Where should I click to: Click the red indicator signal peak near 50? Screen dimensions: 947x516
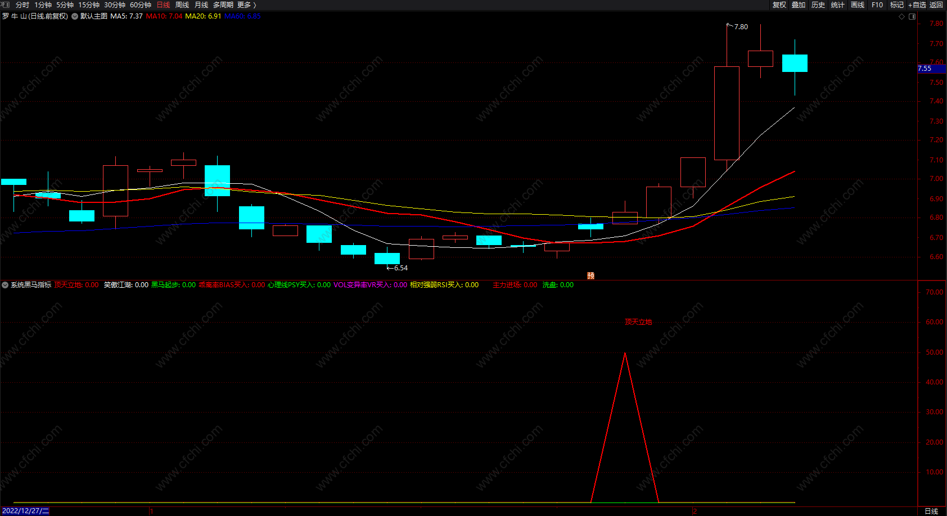[x=625, y=354]
